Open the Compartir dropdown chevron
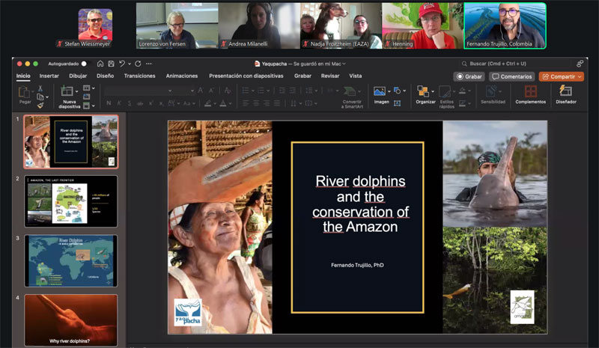 tap(580, 77)
